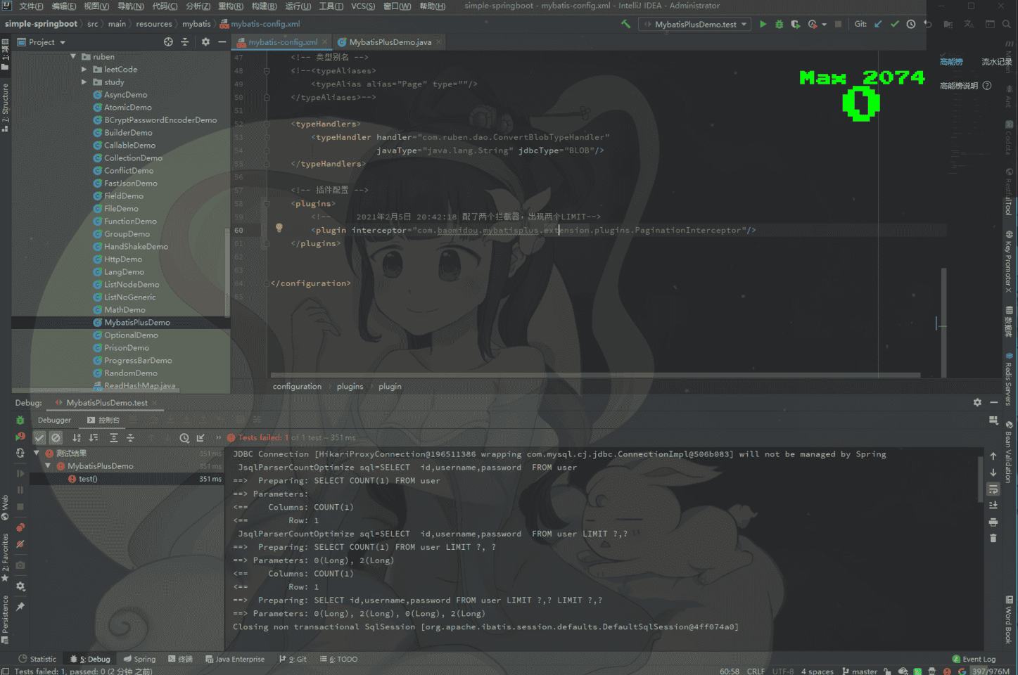Clear console with the trash icon
Screen dimensions: 1018x675
point(993,538)
